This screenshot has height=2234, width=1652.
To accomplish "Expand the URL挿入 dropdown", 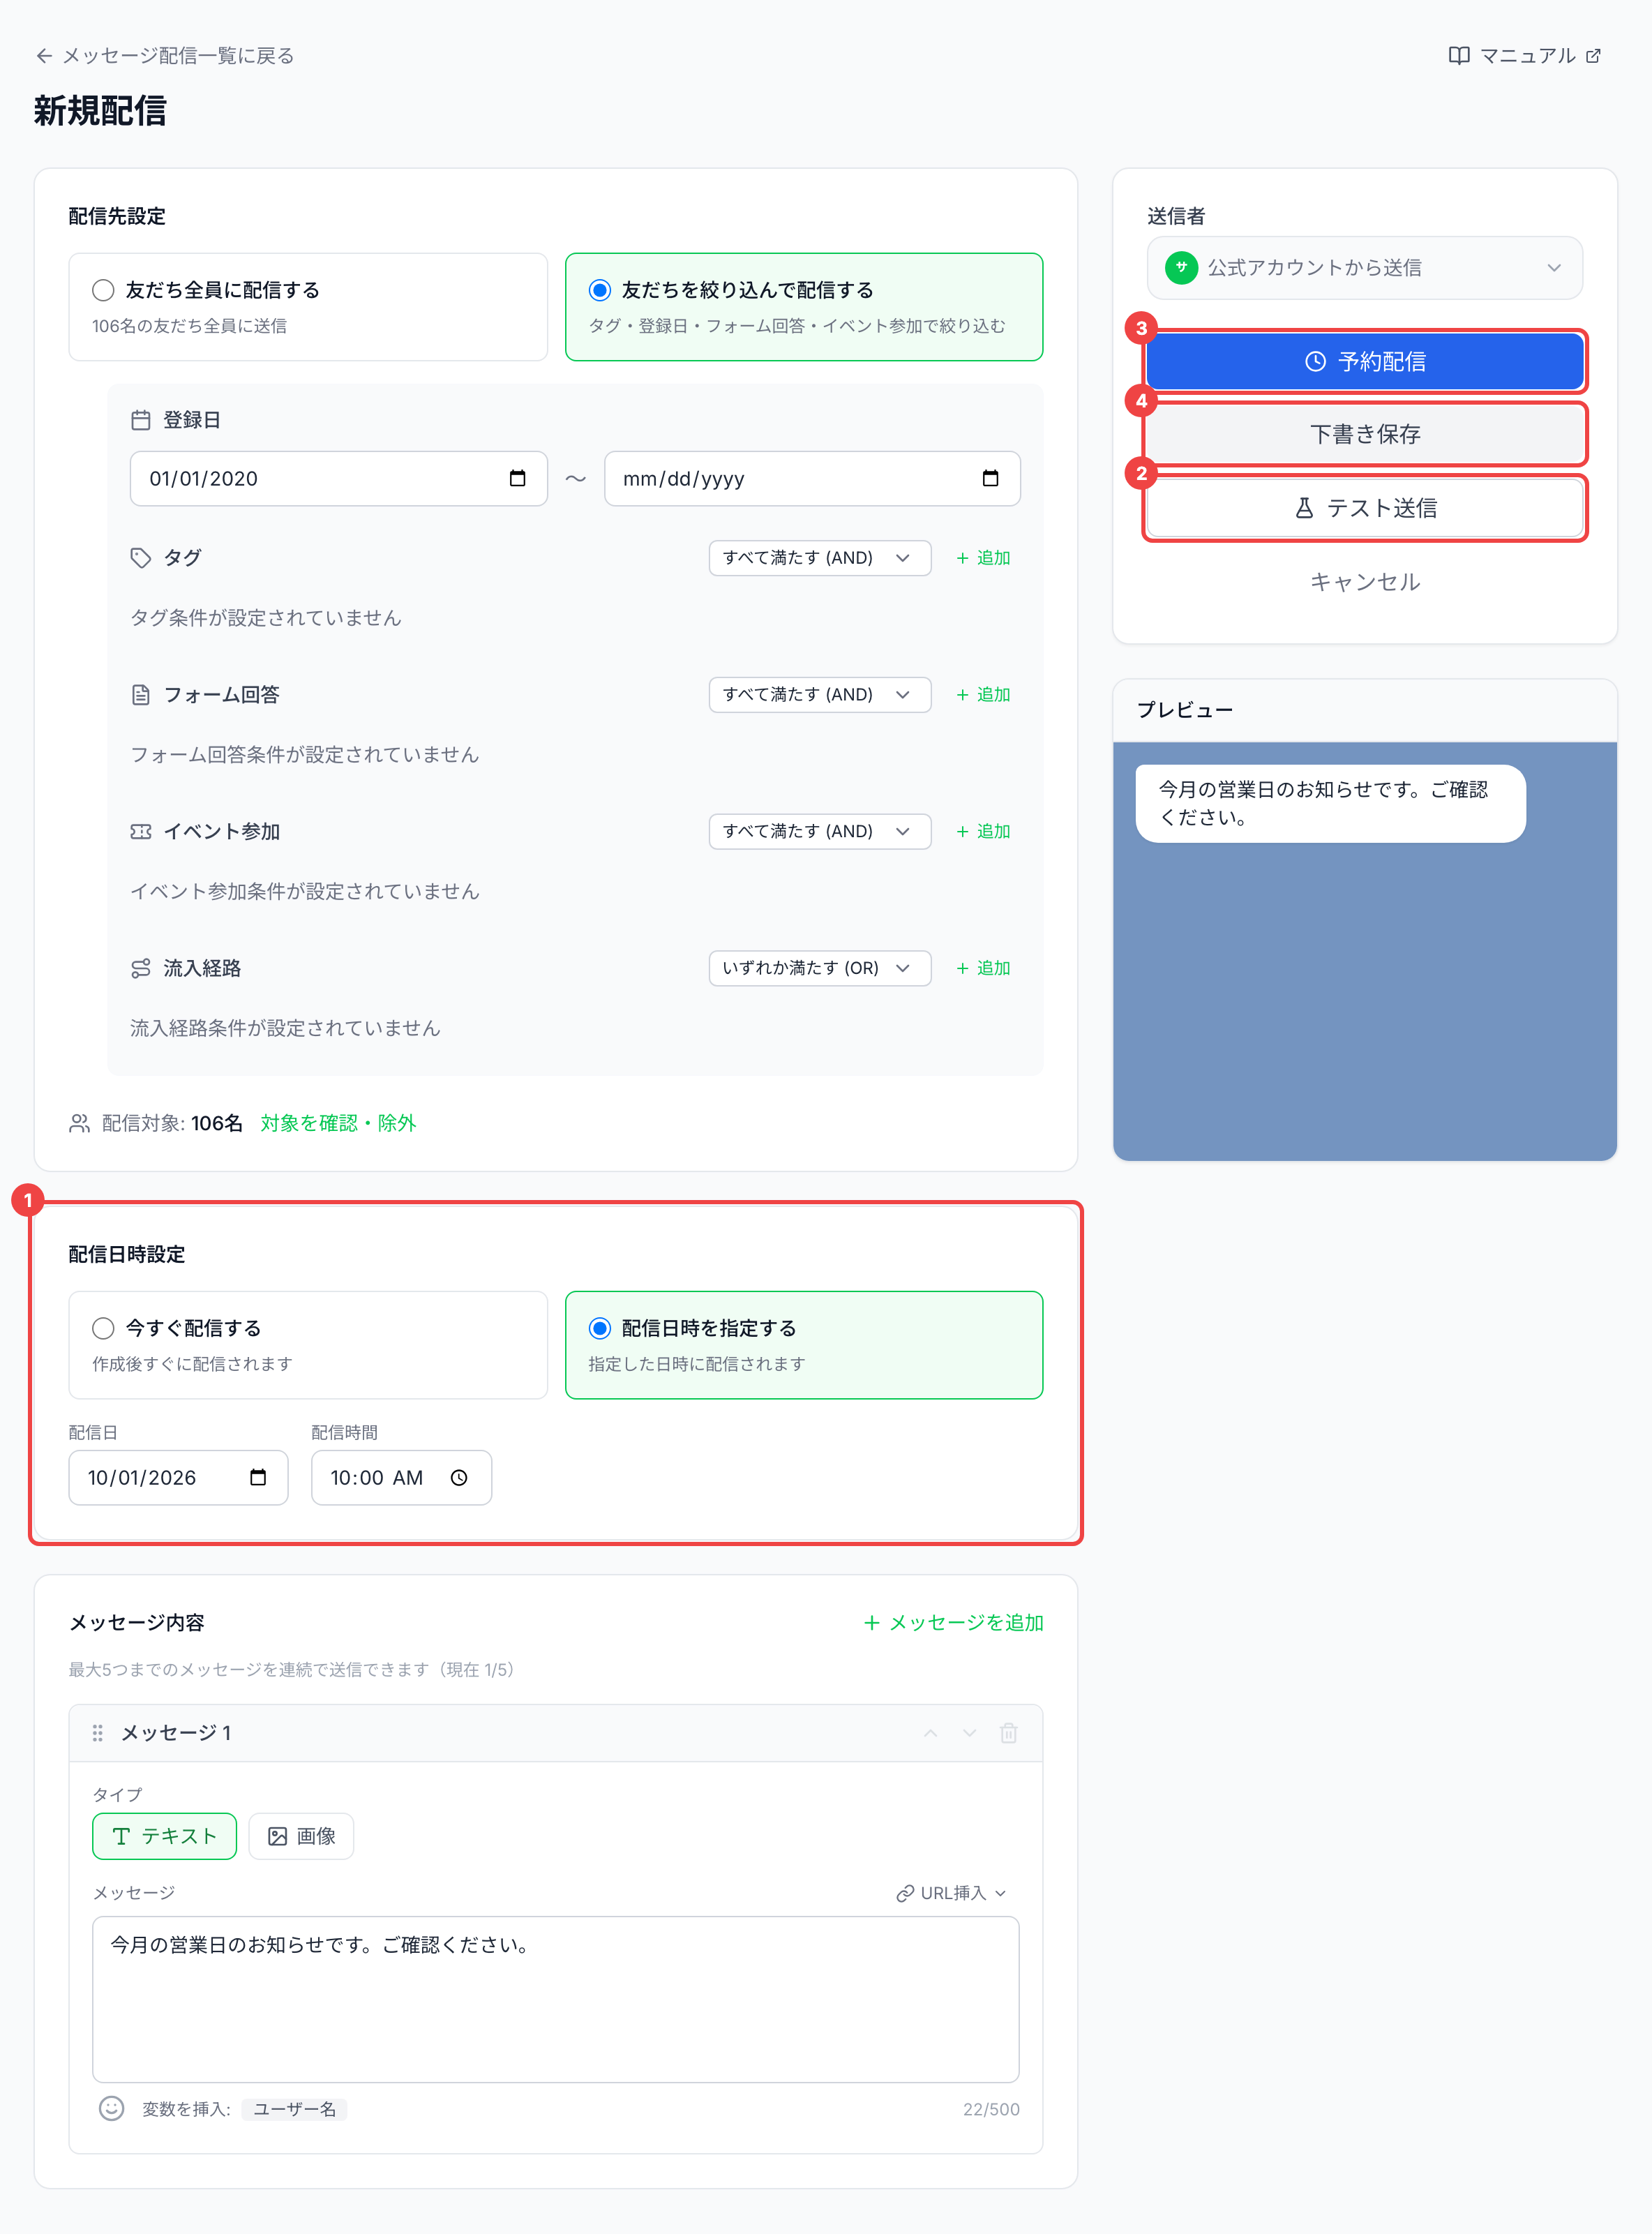I will click(x=952, y=1893).
